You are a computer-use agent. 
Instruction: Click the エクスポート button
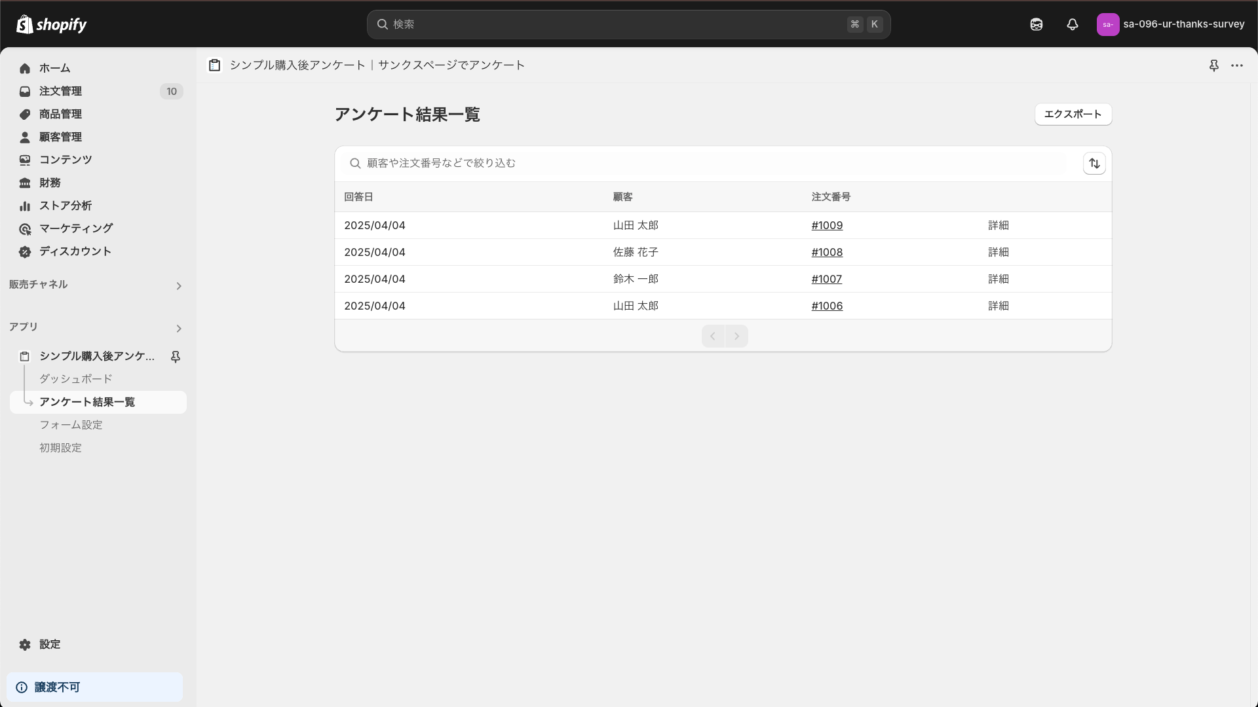click(x=1072, y=114)
